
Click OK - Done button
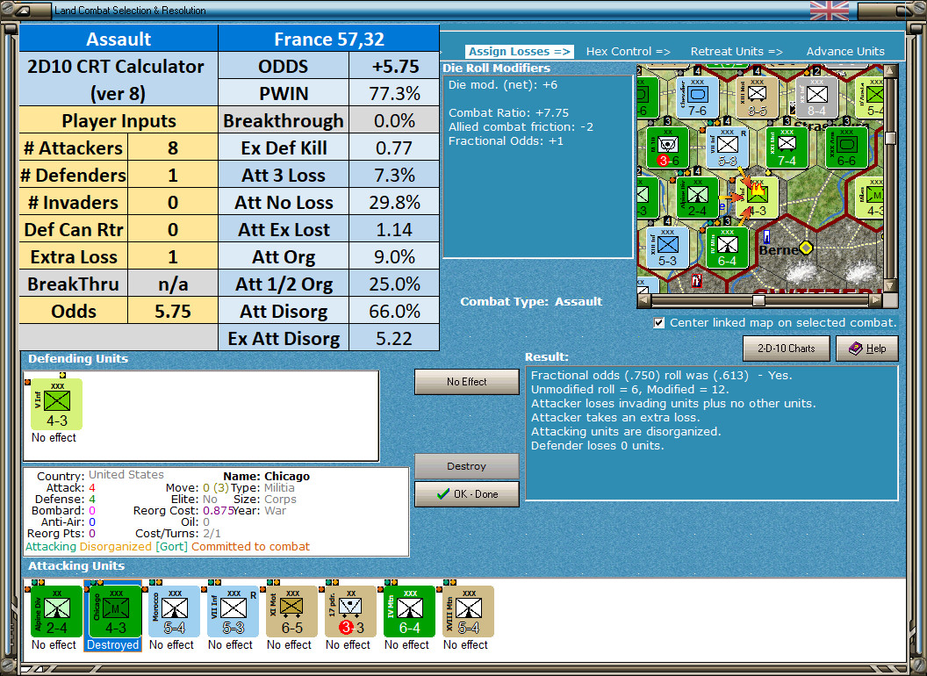pyautogui.click(x=467, y=494)
